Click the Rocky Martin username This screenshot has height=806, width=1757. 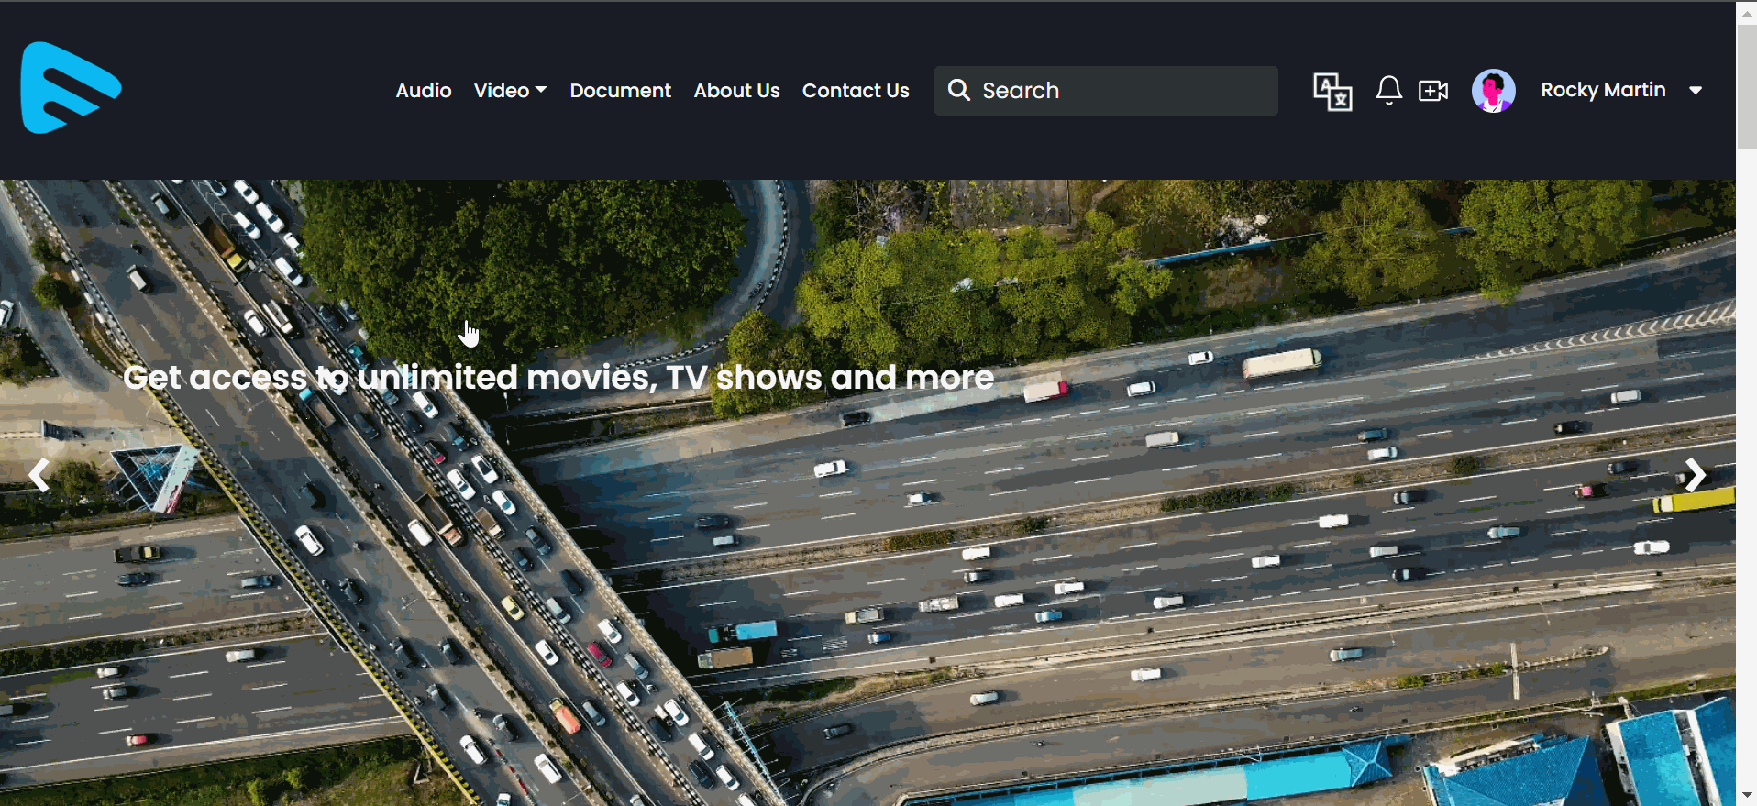coord(1602,90)
